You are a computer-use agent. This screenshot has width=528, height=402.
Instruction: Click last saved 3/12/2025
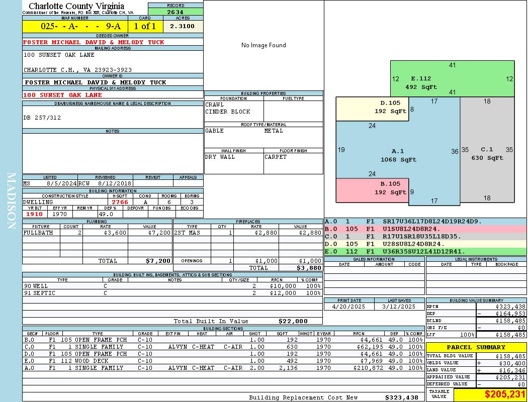399,307
